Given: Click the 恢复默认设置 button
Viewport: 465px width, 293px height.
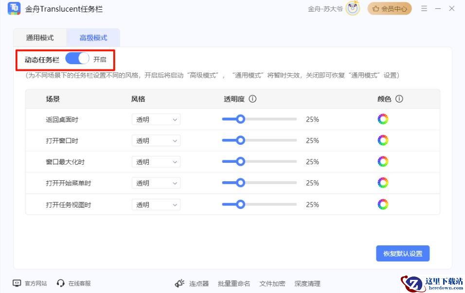Looking at the screenshot, I should [403, 254].
